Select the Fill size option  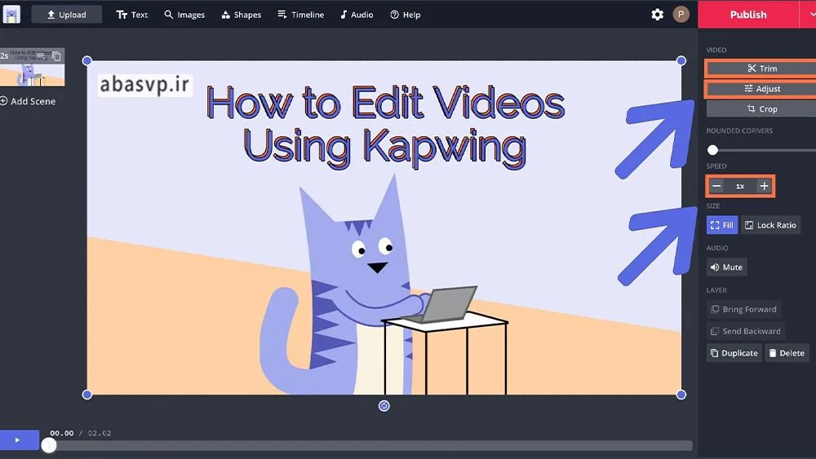[722, 225]
